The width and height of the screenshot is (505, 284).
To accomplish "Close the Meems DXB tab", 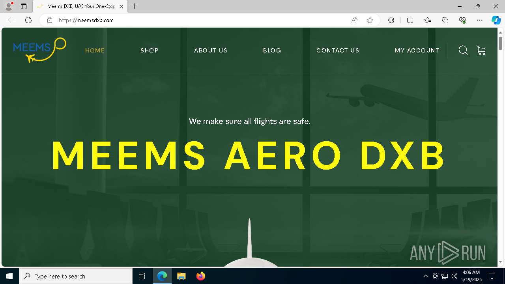I will (x=122, y=6).
